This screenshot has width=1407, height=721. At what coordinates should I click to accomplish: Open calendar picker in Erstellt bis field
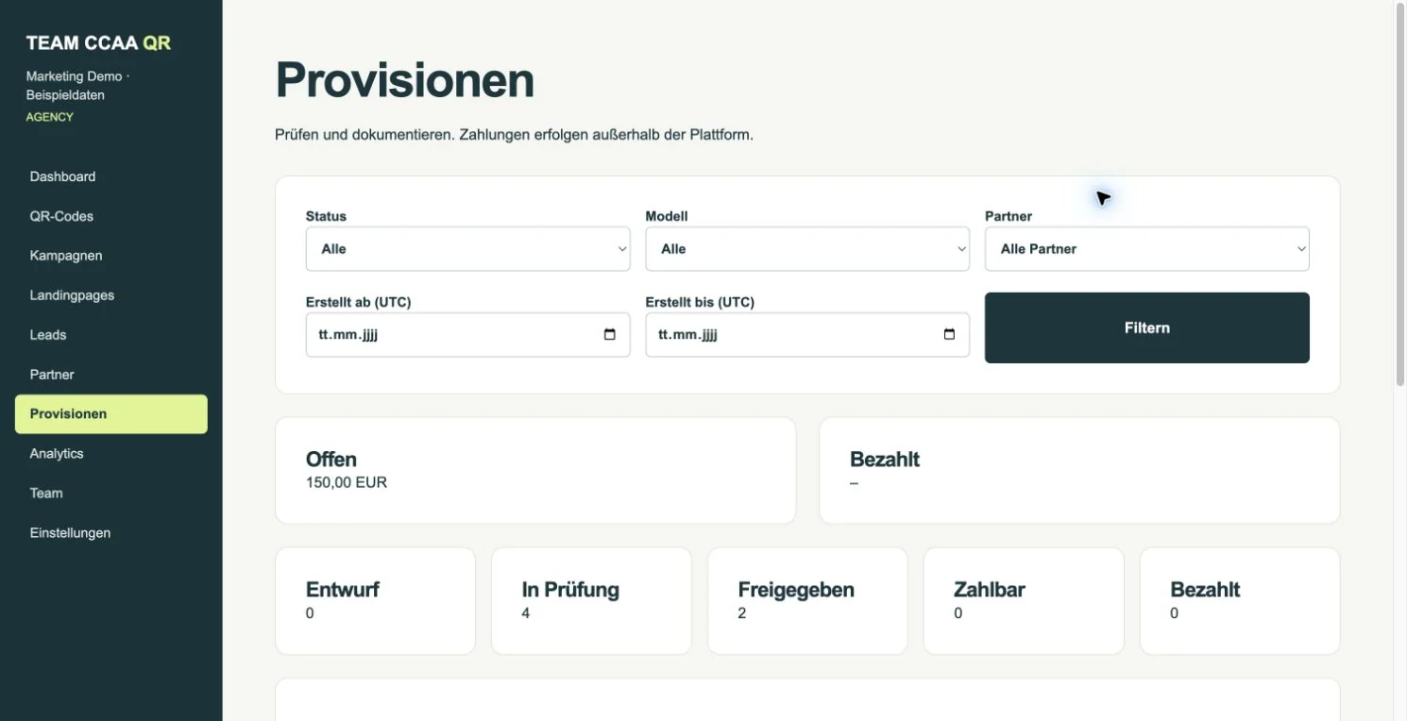click(x=949, y=335)
